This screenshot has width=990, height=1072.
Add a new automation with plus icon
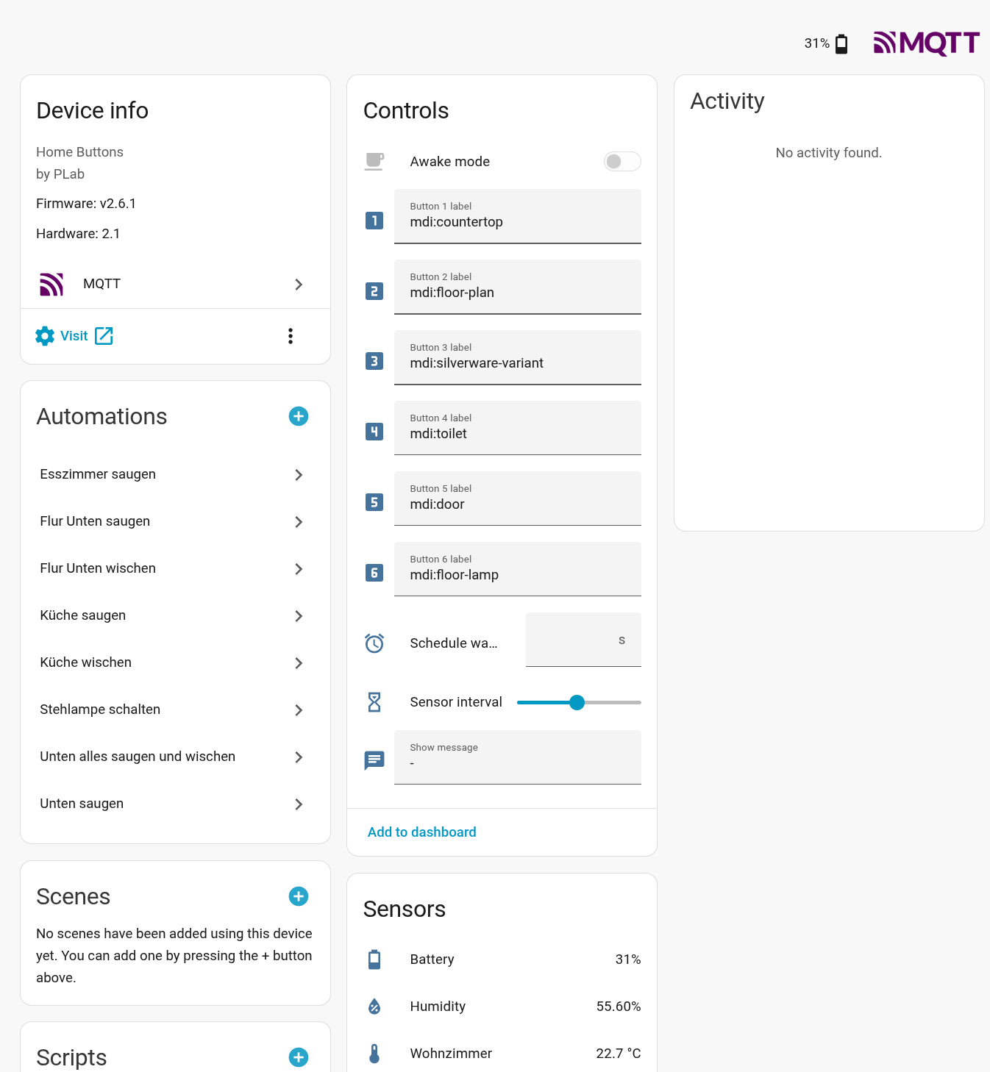pos(299,416)
